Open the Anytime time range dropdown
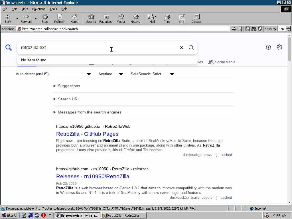This screenshot has height=219, width=292. (x=111, y=74)
